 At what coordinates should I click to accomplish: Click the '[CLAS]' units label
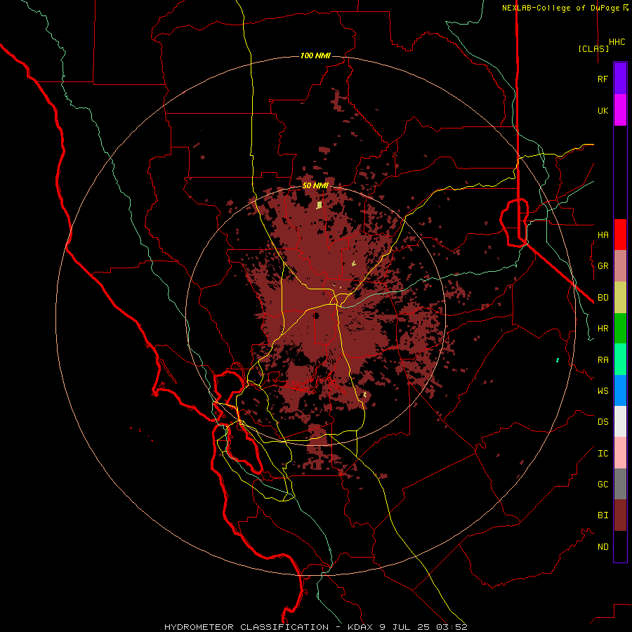(x=593, y=48)
